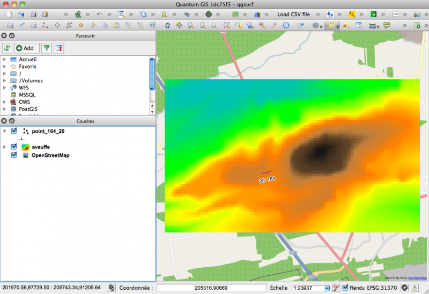Hide the avauffe raster layer
The image size is (429, 294).
14,147
